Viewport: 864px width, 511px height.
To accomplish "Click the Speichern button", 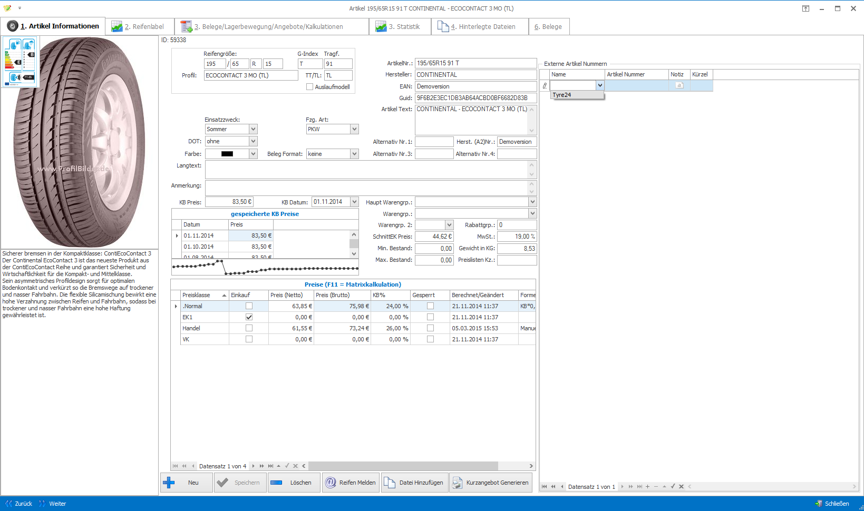I will 240,483.
